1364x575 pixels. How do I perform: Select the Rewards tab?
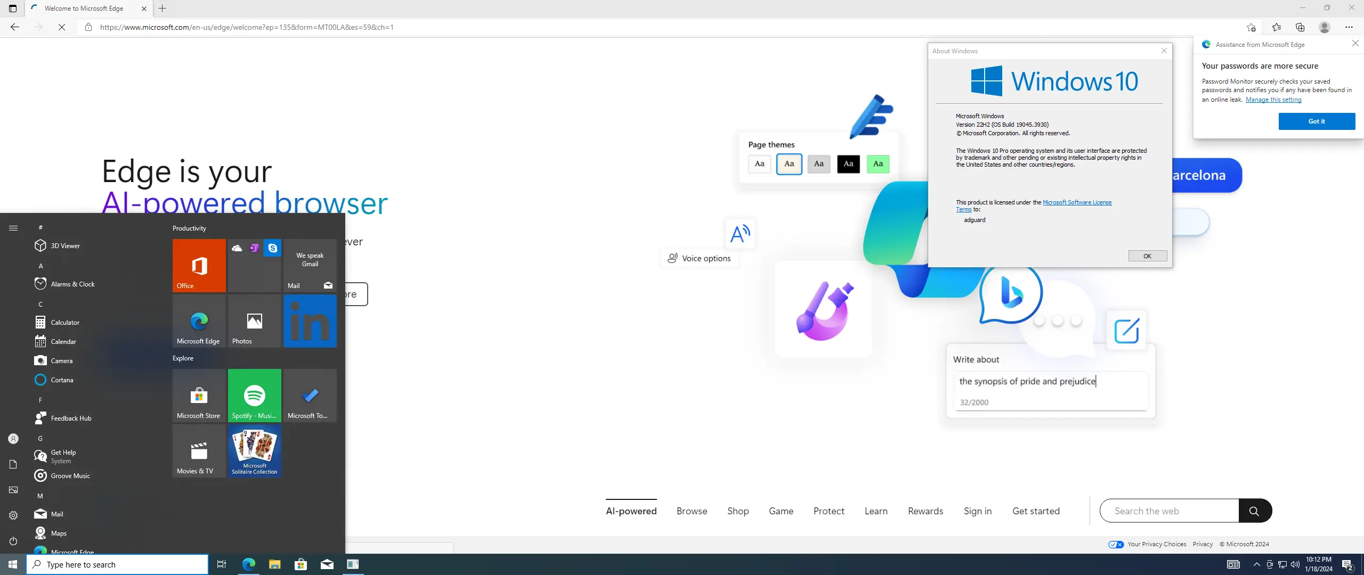925,511
